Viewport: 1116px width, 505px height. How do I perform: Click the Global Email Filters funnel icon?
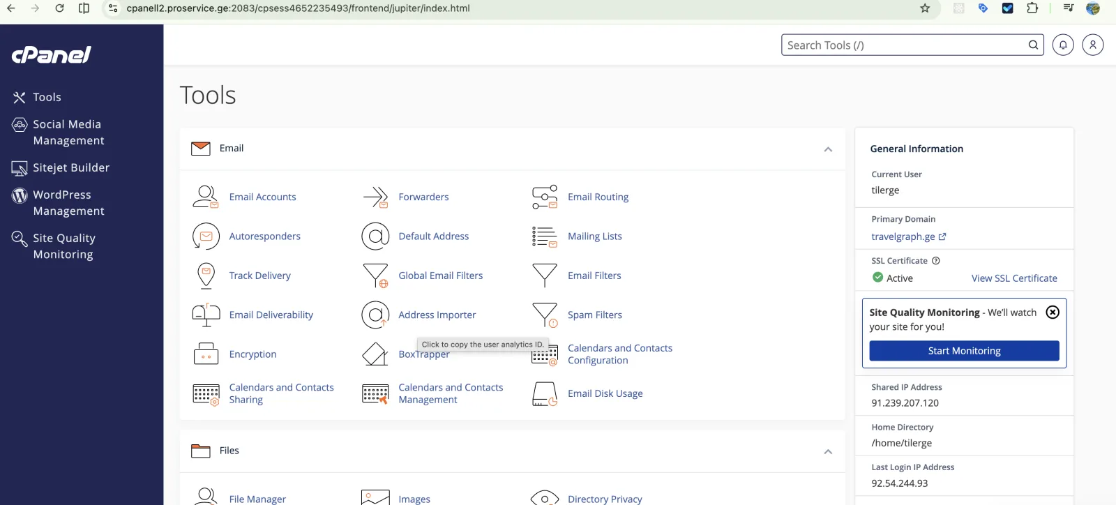(x=375, y=276)
